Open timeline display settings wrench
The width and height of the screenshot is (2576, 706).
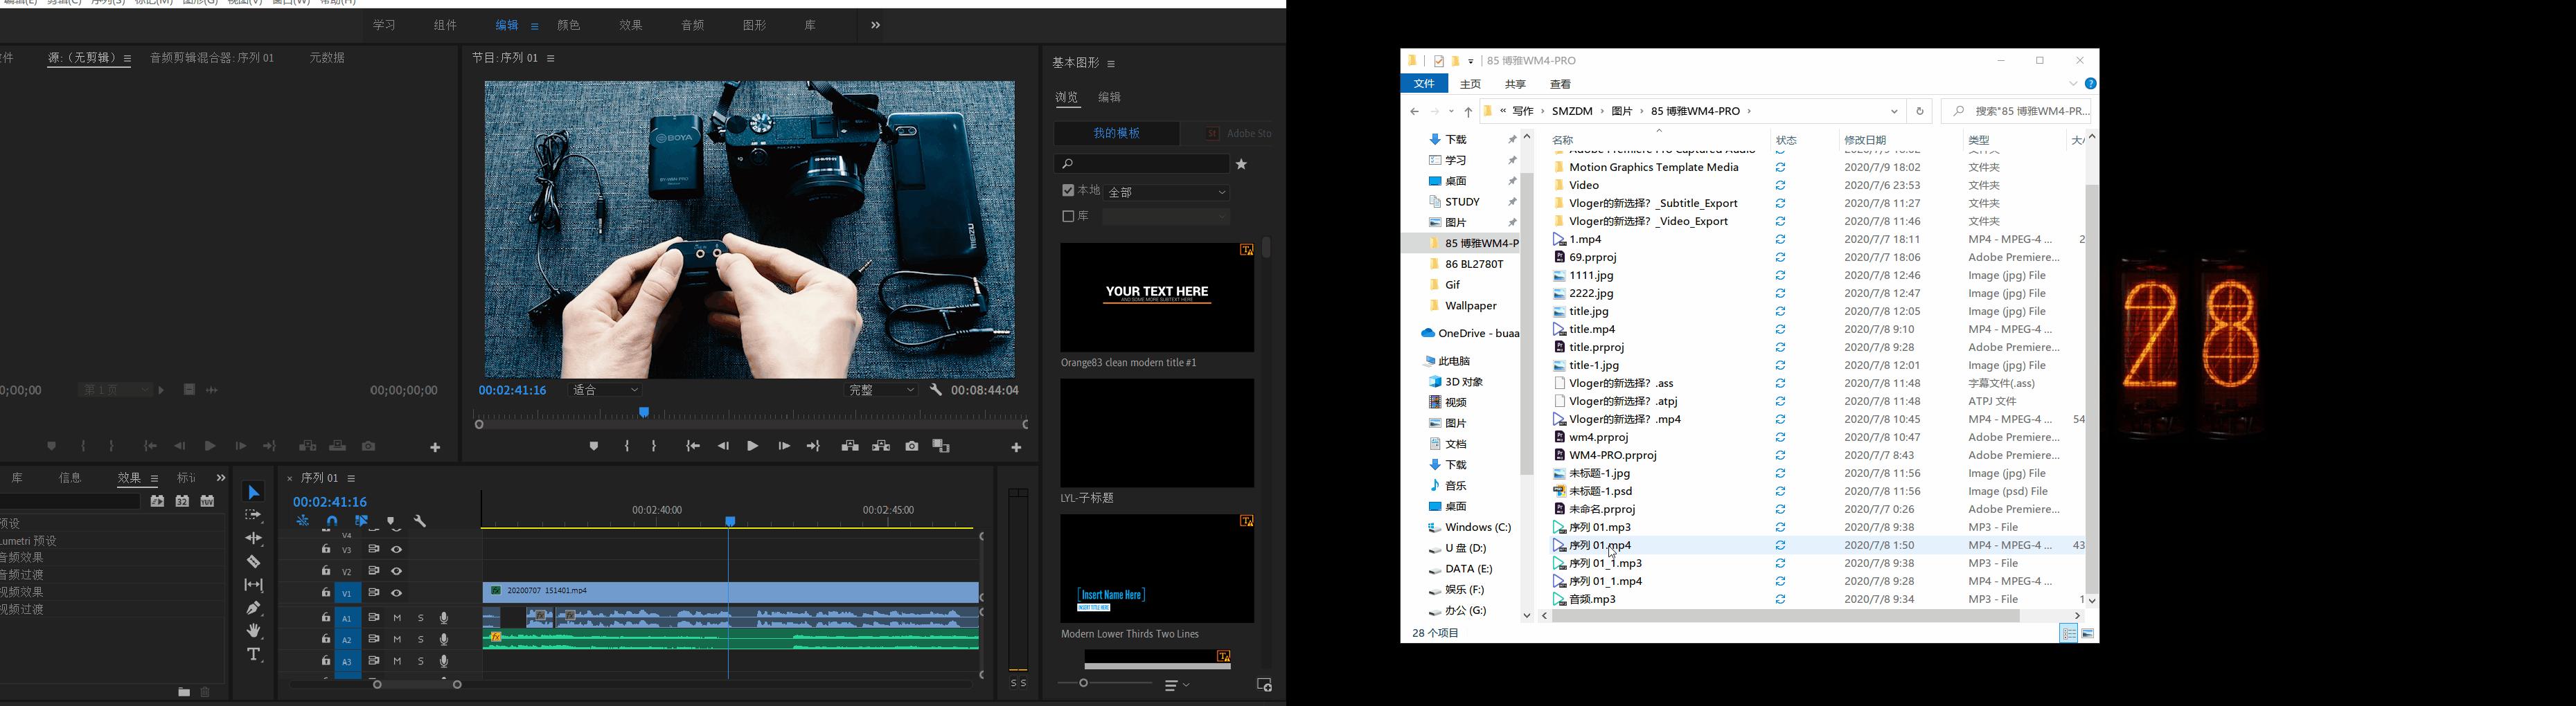click(420, 521)
